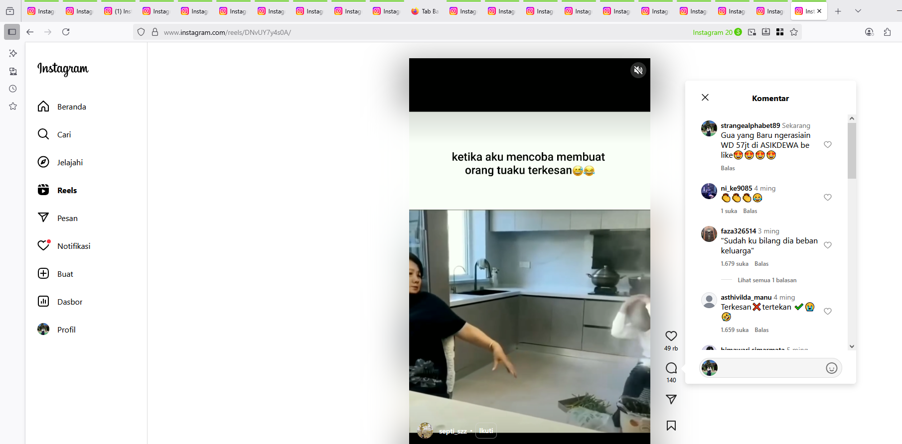Click Balas under ni_ke9085 comment
902x444 pixels.
coord(750,211)
